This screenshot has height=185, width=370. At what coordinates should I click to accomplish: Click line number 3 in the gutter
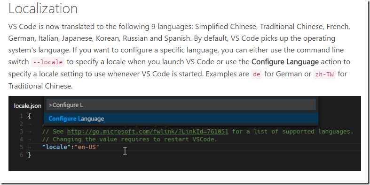point(21,132)
